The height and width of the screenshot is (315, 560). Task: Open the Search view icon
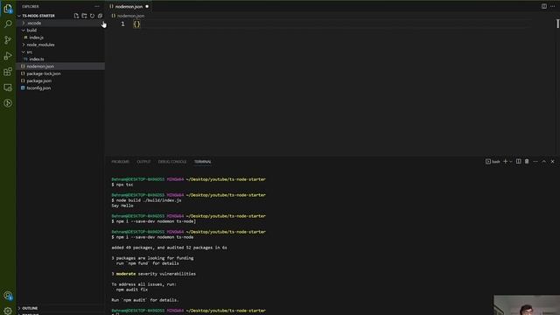point(8,24)
